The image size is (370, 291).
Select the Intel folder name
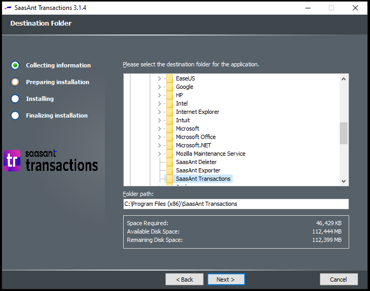pyautogui.click(x=182, y=103)
